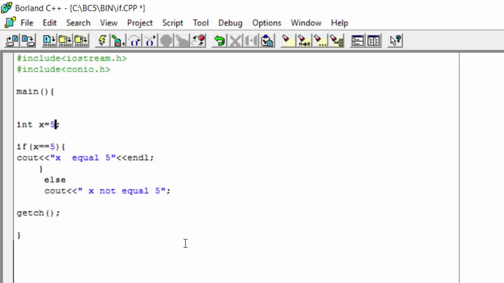
Task: Click the greyed stop sign icon
Action: pyautogui.click(x=166, y=40)
